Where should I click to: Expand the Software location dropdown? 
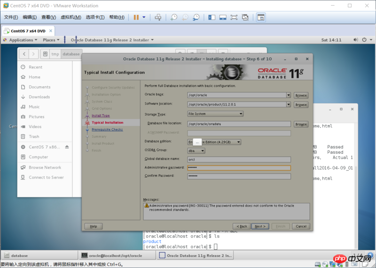[289, 104]
